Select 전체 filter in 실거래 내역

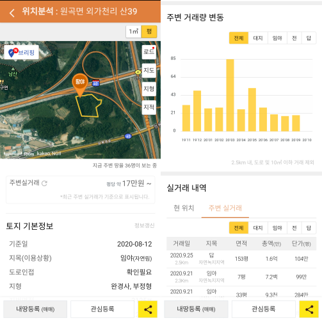coord(239,228)
